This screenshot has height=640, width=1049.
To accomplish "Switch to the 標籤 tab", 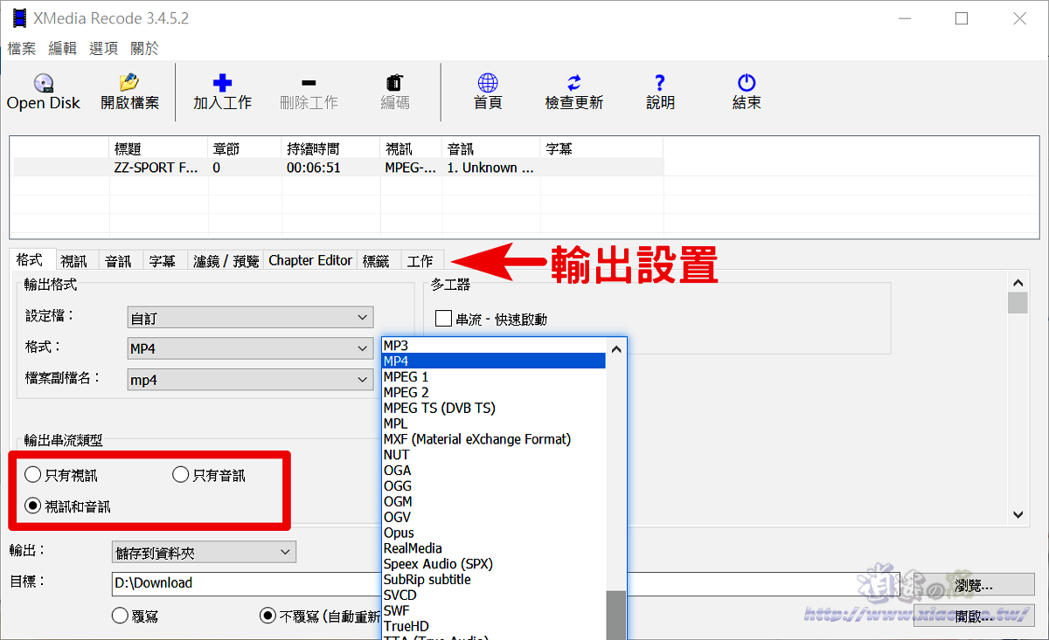I will [376, 260].
